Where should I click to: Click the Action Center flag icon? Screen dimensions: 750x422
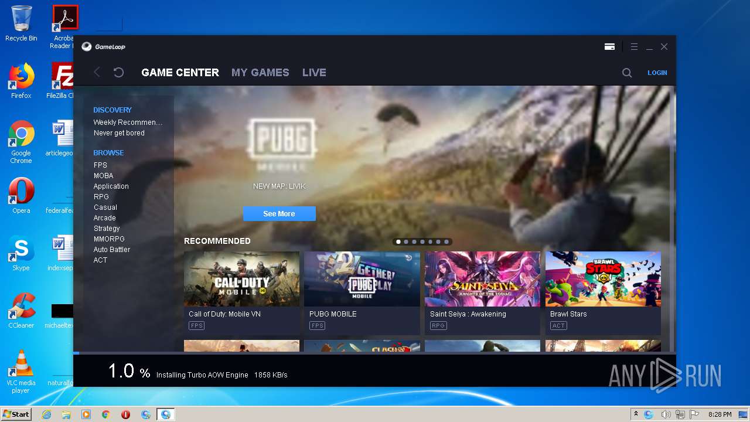click(x=696, y=414)
